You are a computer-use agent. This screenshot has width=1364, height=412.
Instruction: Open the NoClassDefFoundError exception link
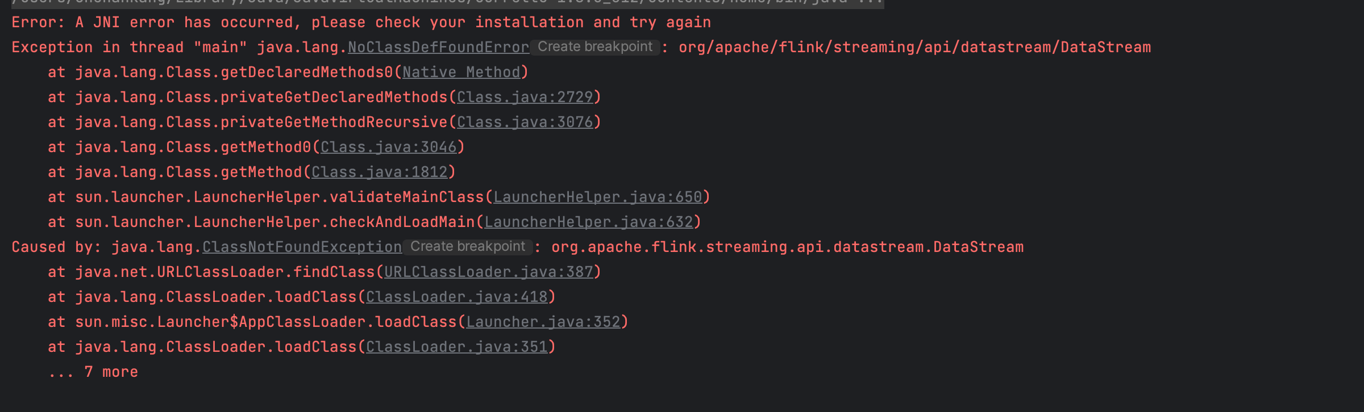pos(438,47)
